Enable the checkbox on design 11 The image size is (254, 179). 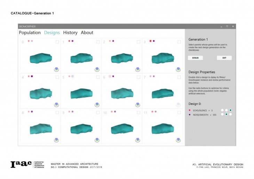coord(179,112)
